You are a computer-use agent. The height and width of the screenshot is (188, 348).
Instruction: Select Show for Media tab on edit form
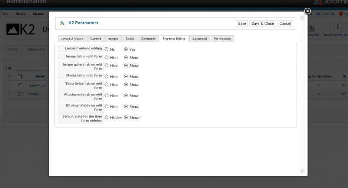coord(126,76)
